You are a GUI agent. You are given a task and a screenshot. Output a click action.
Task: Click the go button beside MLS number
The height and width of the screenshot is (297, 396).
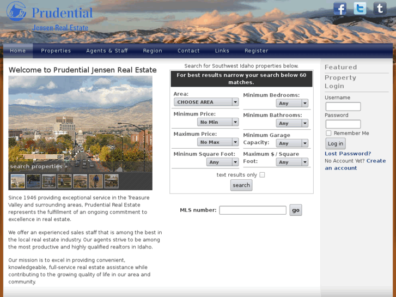295,210
